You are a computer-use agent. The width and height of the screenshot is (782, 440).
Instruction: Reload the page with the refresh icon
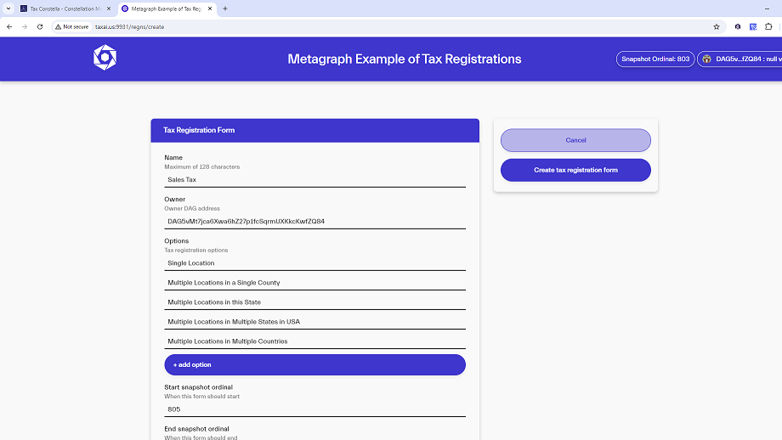pyautogui.click(x=40, y=27)
